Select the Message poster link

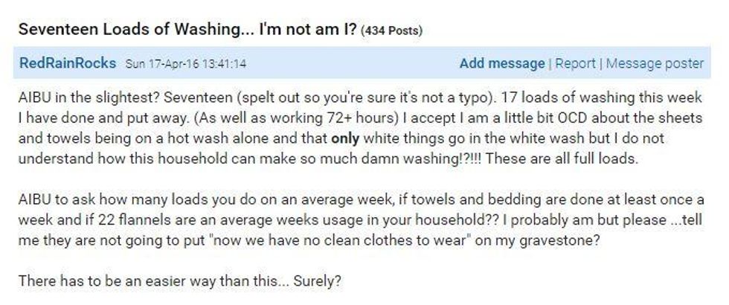(655, 63)
